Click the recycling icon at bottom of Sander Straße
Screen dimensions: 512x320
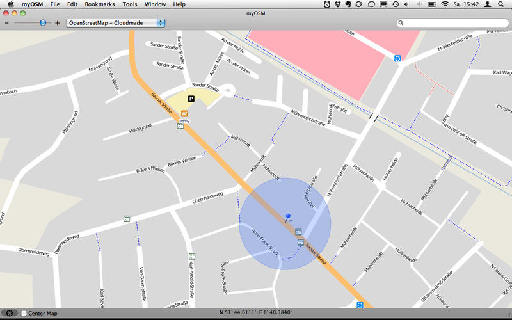tap(360, 305)
